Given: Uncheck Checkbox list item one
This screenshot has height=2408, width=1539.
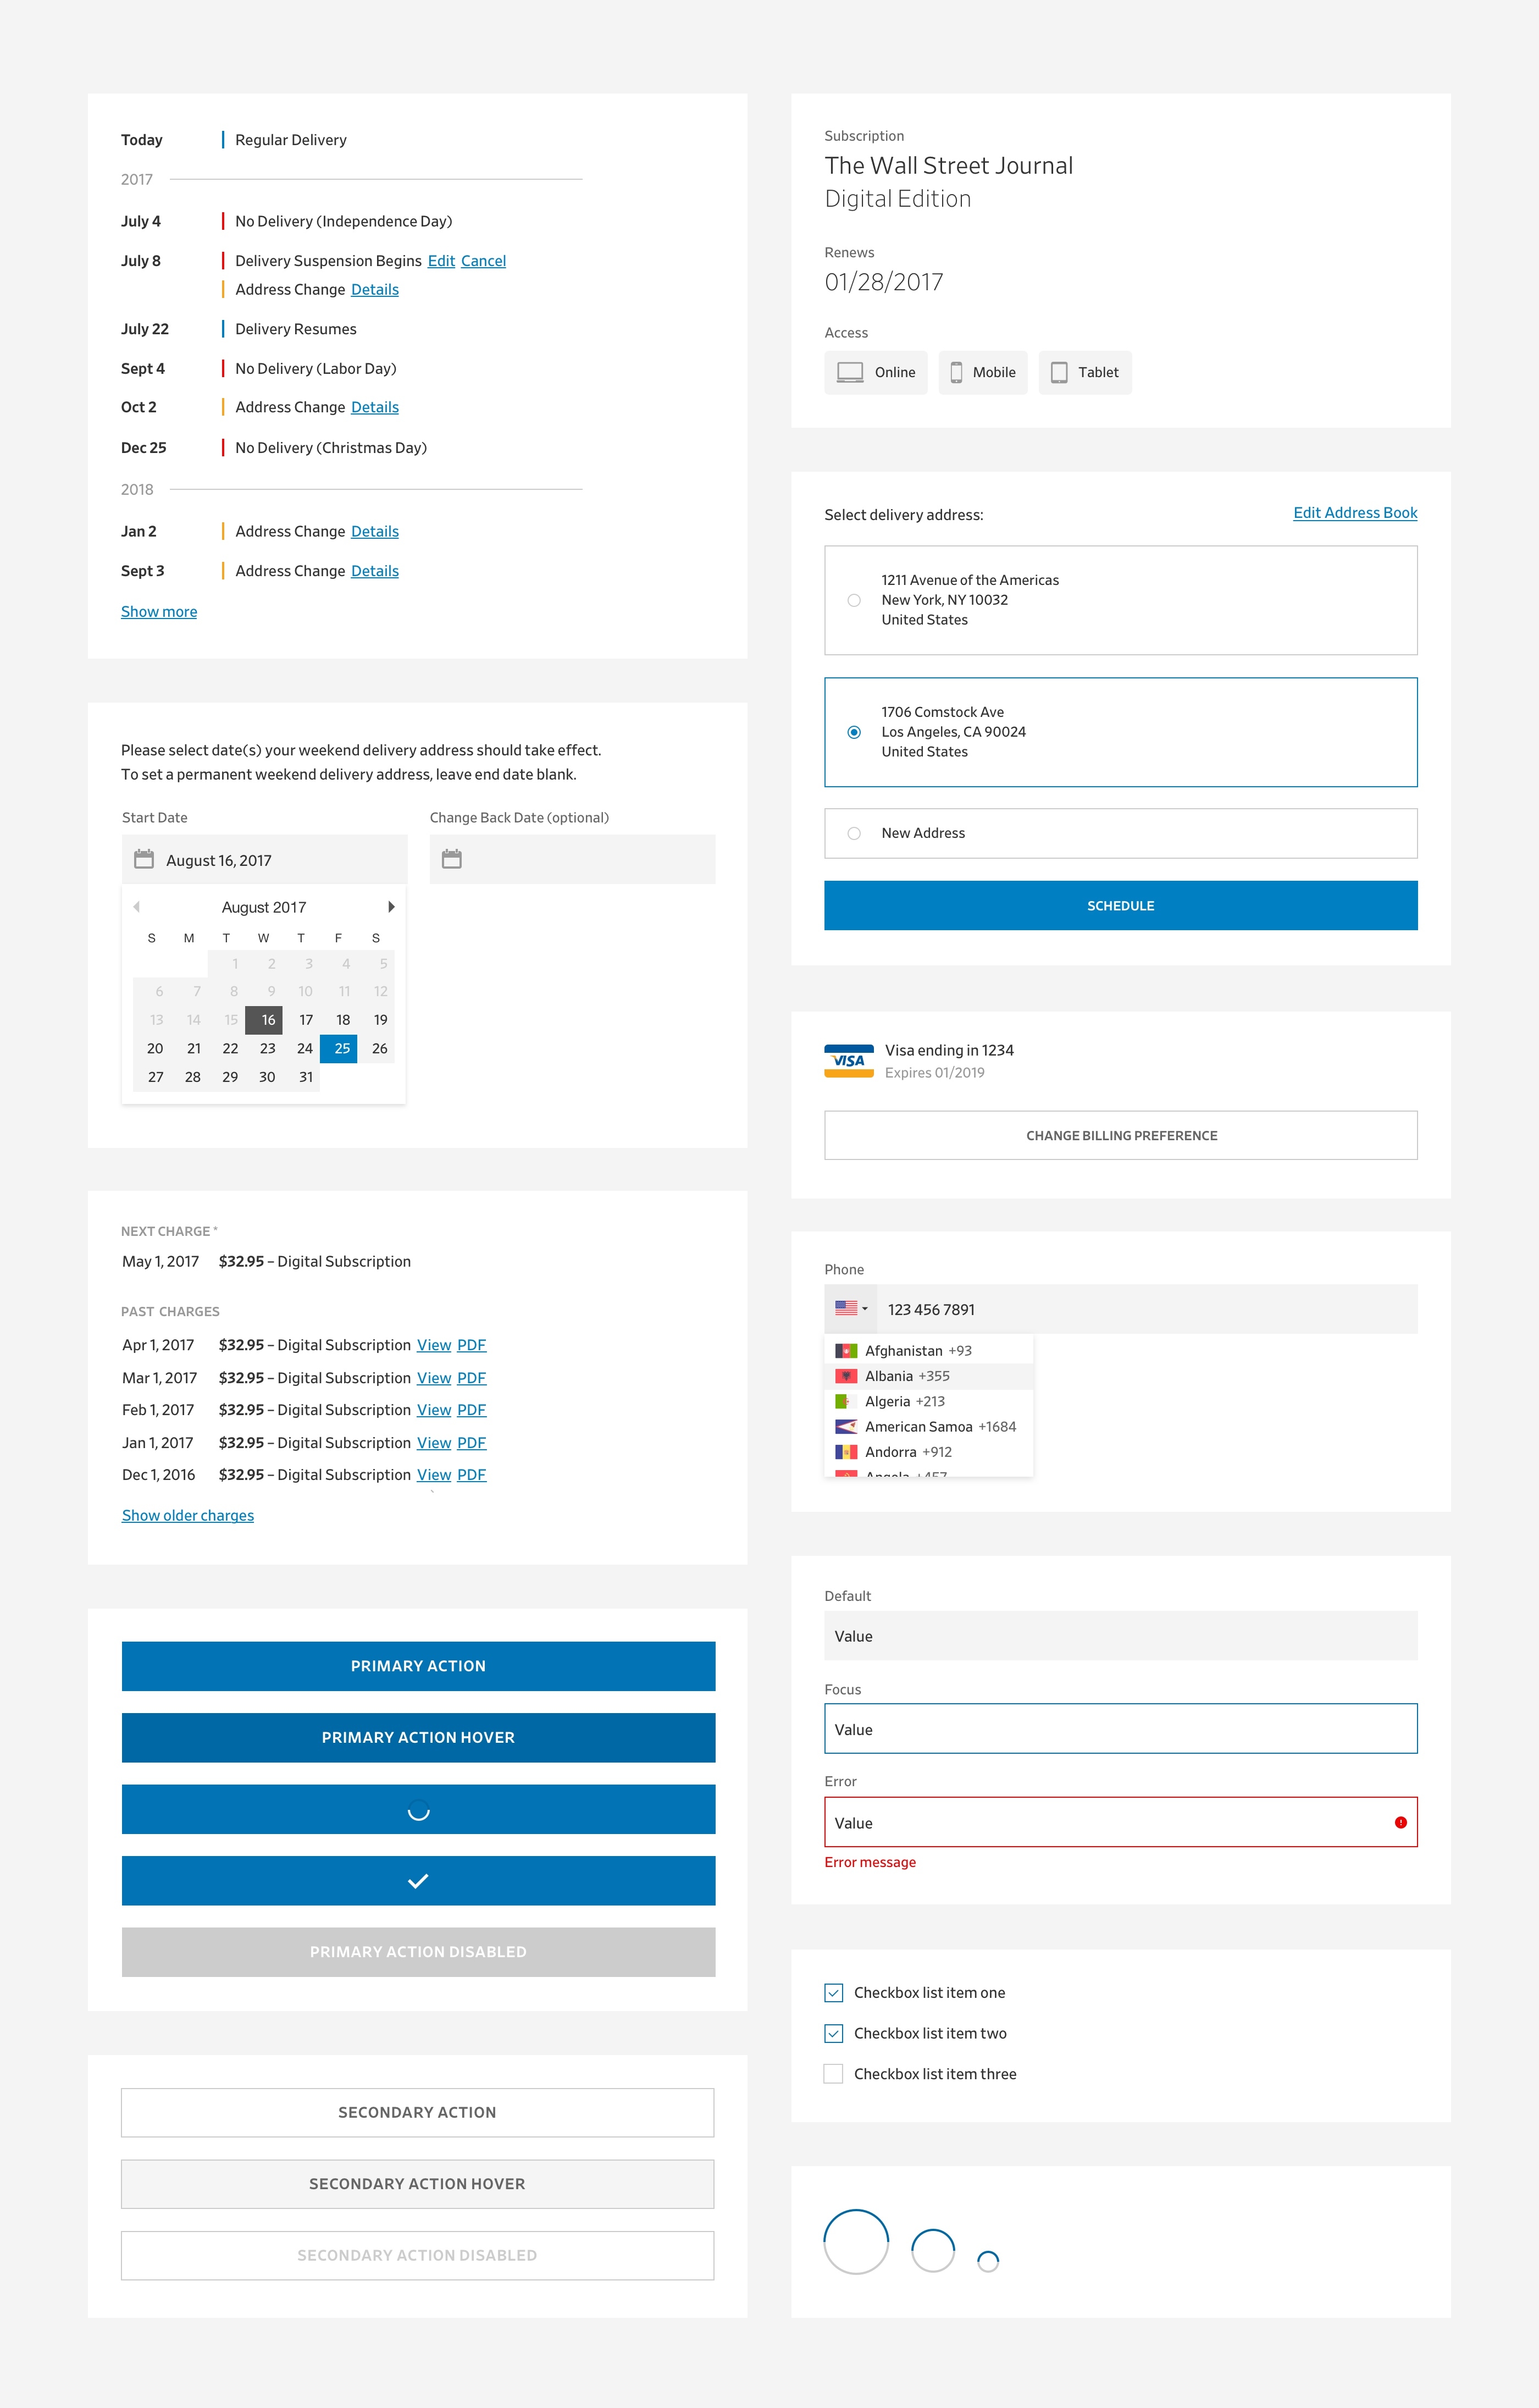Looking at the screenshot, I should pyautogui.click(x=833, y=1992).
